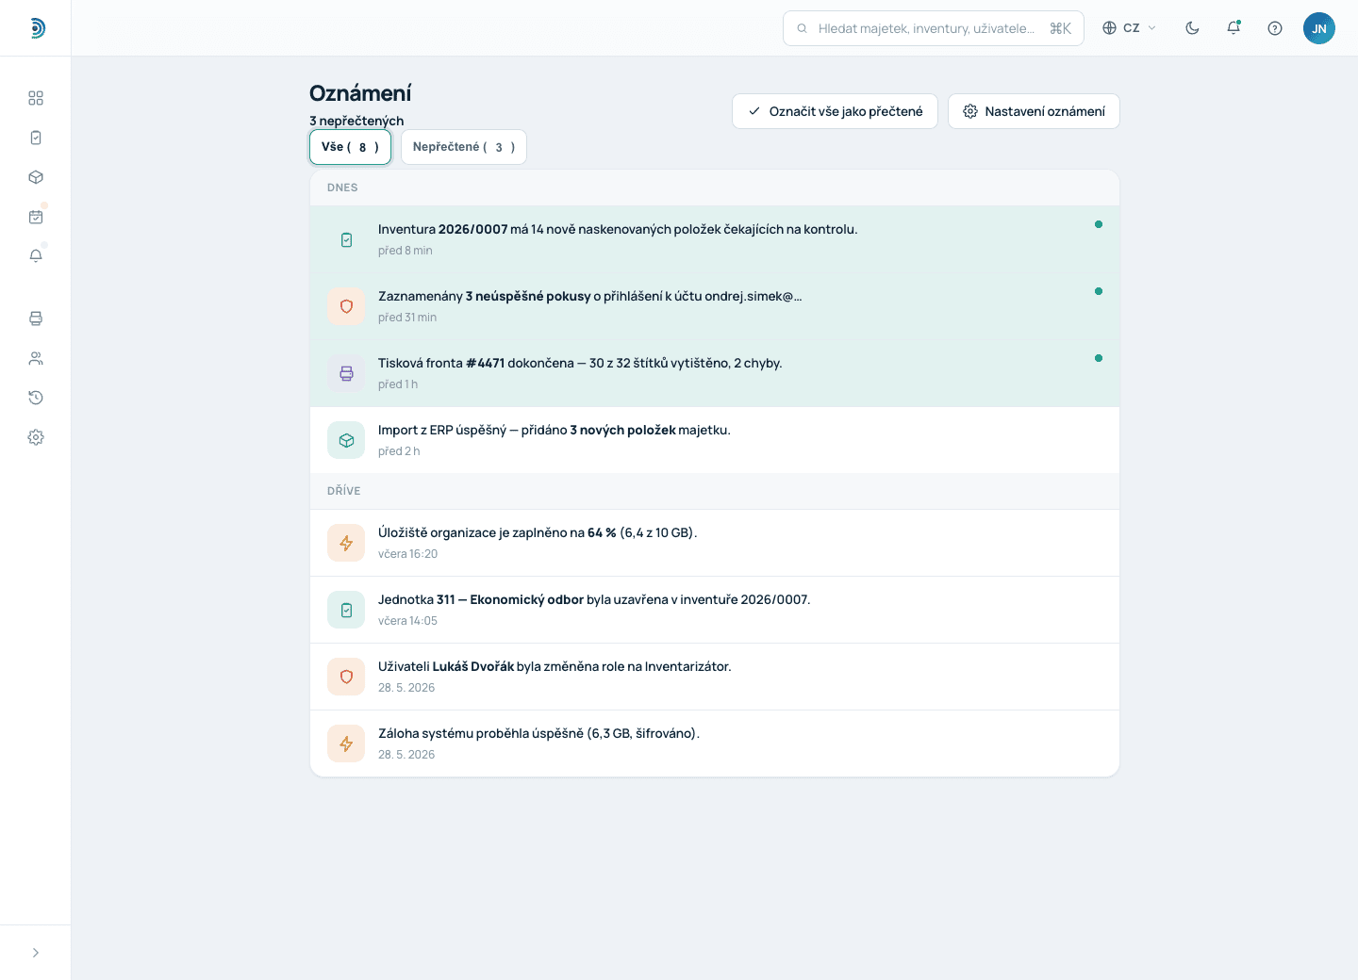
Task: Open help with the question mark icon
Action: [1275, 28]
